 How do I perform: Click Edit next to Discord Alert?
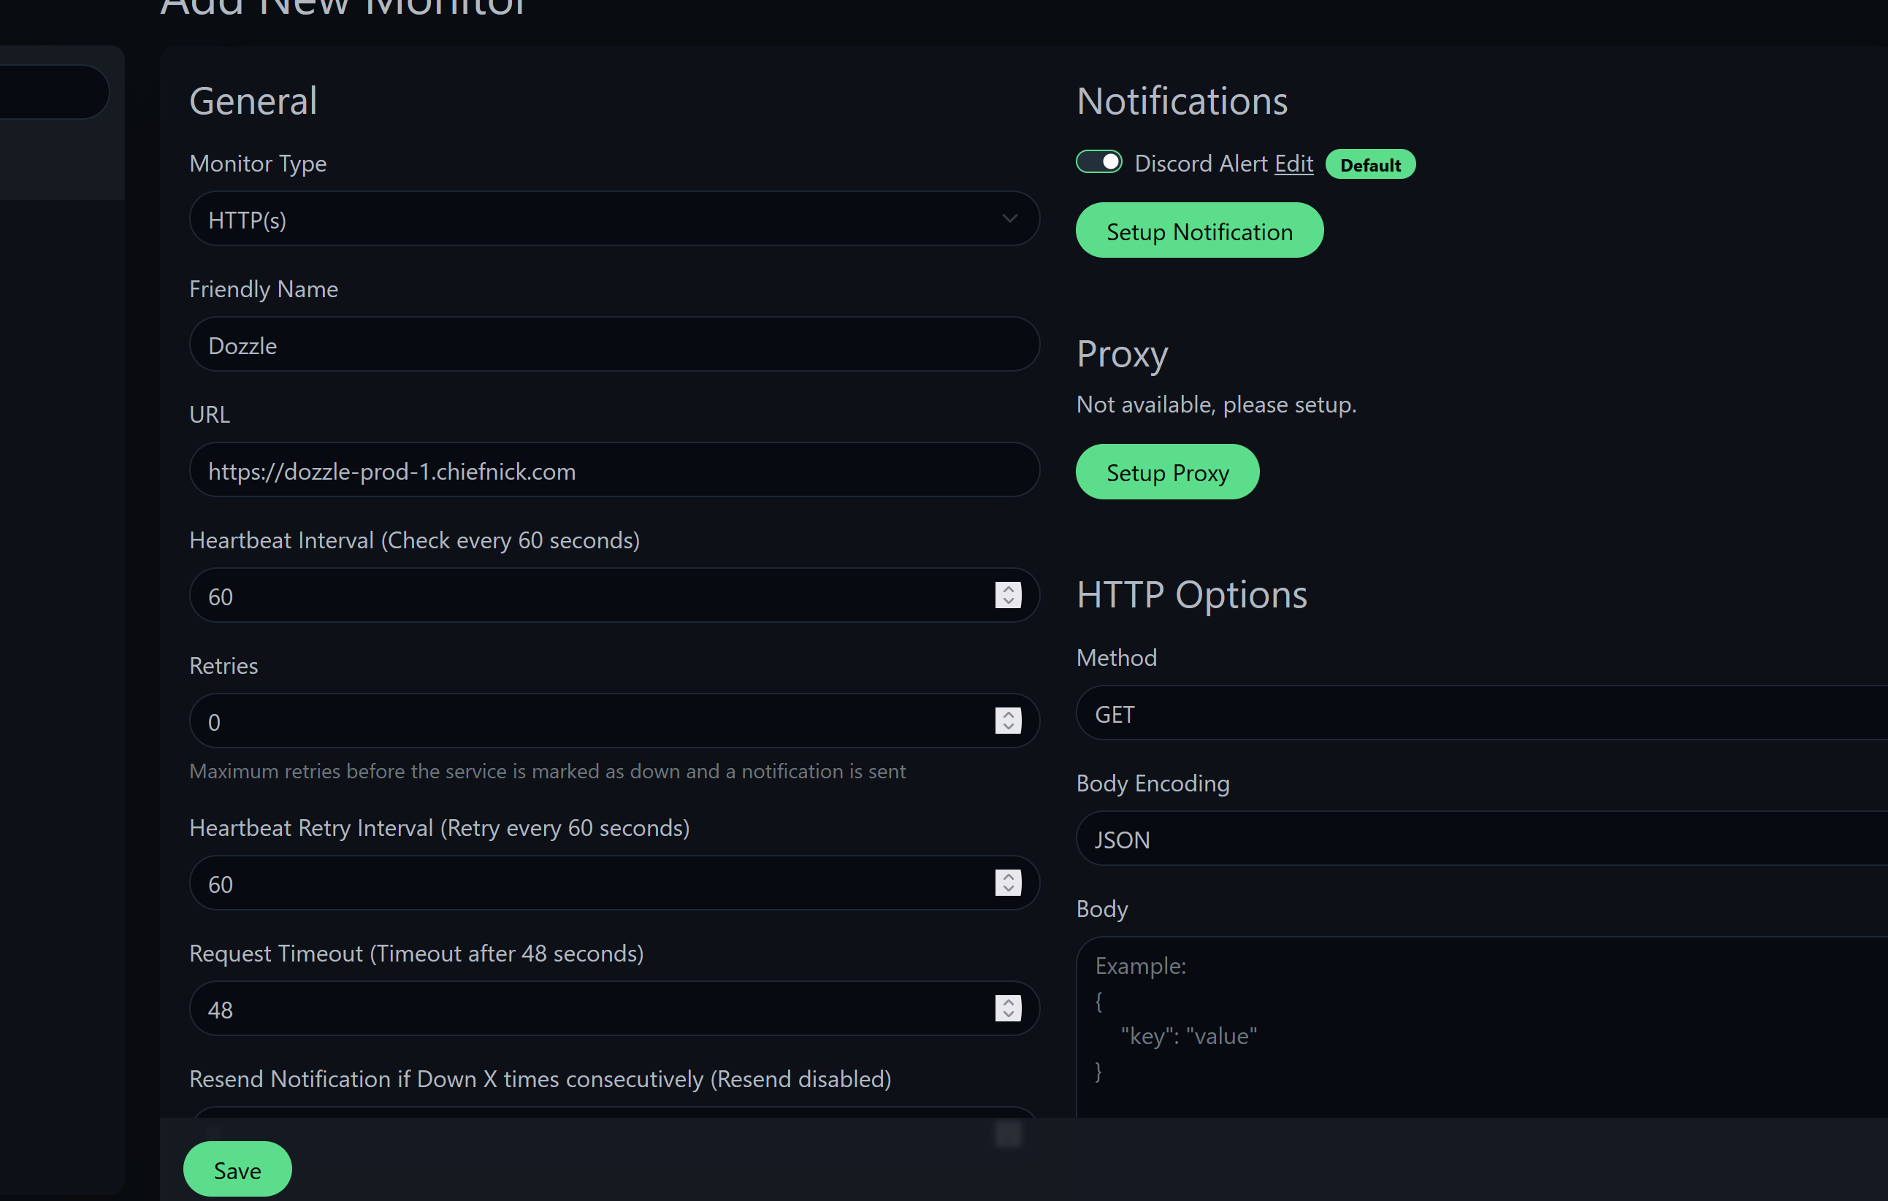(1293, 163)
